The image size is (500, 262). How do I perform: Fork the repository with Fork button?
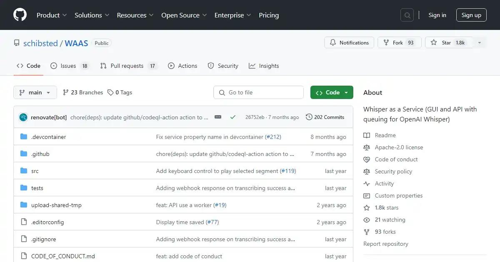(x=399, y=43)
